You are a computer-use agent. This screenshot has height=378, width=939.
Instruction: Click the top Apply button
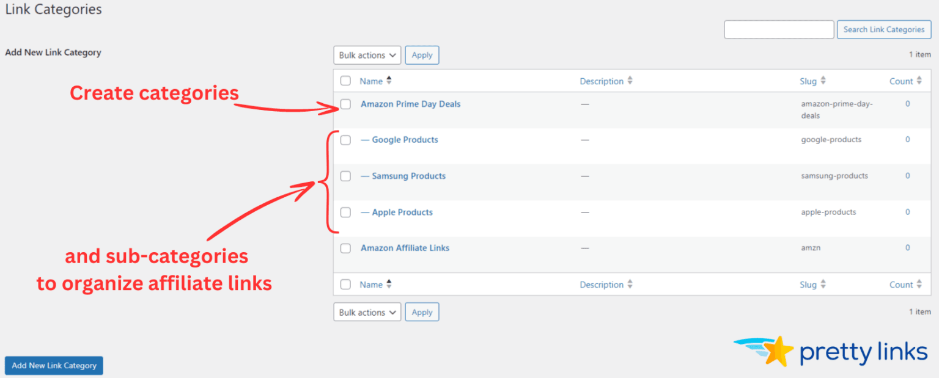click(422, 55)
